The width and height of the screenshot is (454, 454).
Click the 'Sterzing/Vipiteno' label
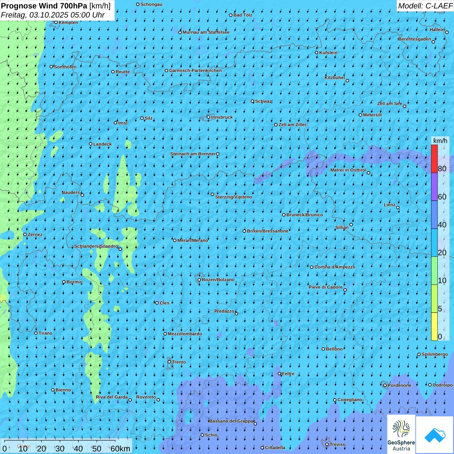[x=233, y=197]
